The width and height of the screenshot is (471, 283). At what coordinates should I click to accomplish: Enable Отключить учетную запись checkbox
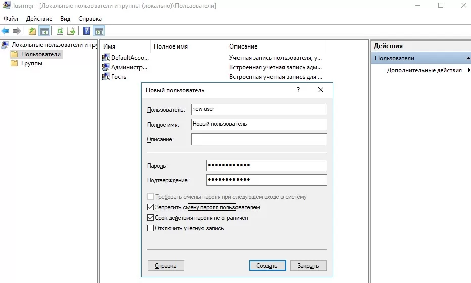150,228
